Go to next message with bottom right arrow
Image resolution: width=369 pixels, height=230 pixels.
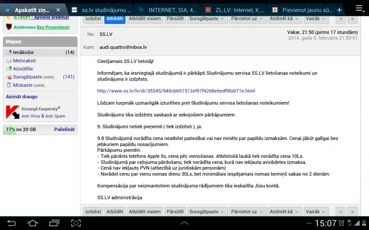click(x=353, y=212)
